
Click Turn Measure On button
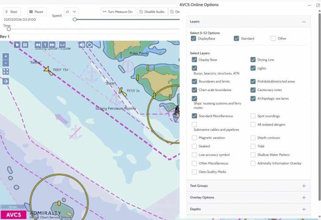click(x=117, y=12)
